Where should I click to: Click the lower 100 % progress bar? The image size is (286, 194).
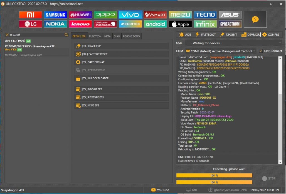pyautogui.click(x=214, y=182)
